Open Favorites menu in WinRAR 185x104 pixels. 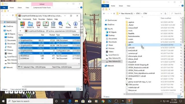click(x=42, y=19)
